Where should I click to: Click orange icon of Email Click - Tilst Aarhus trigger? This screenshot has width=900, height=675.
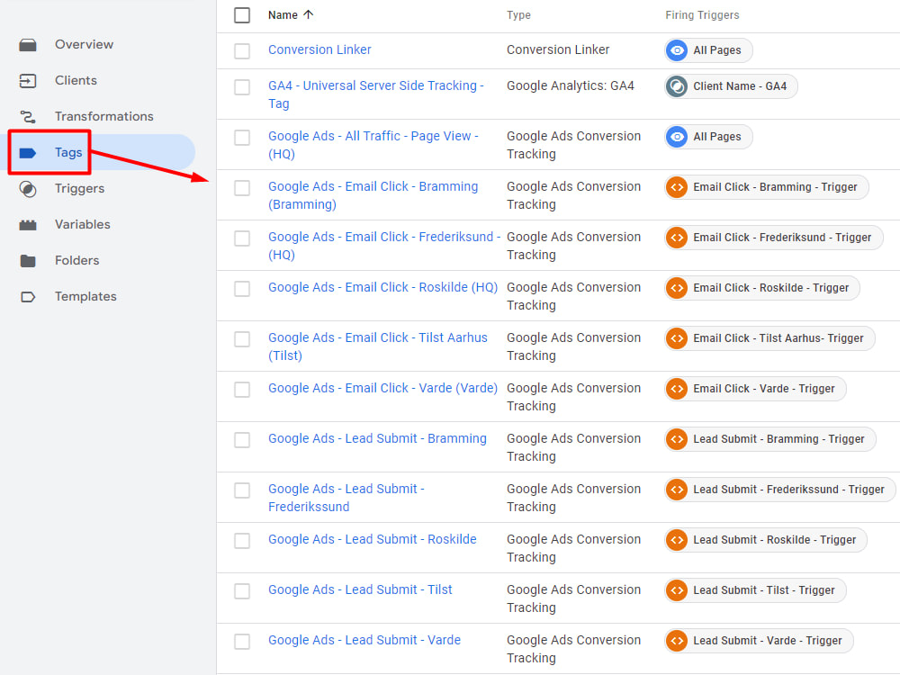[x=678, y=338]
